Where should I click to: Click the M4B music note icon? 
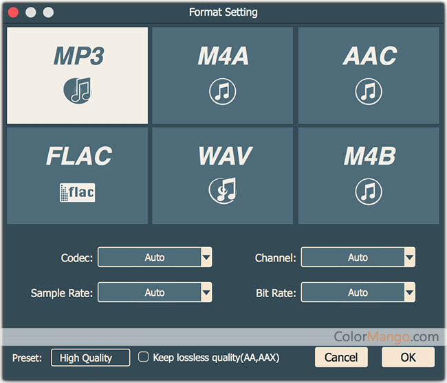click(x=368, y=191)
